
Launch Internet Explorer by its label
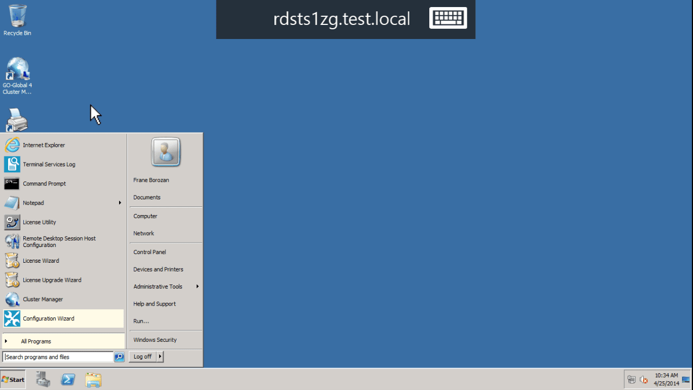pos(44,145)
